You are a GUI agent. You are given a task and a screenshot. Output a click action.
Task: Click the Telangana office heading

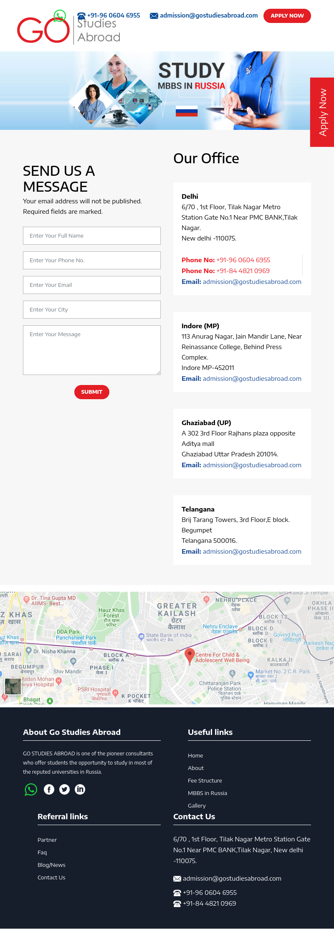[x=198, y=509]
